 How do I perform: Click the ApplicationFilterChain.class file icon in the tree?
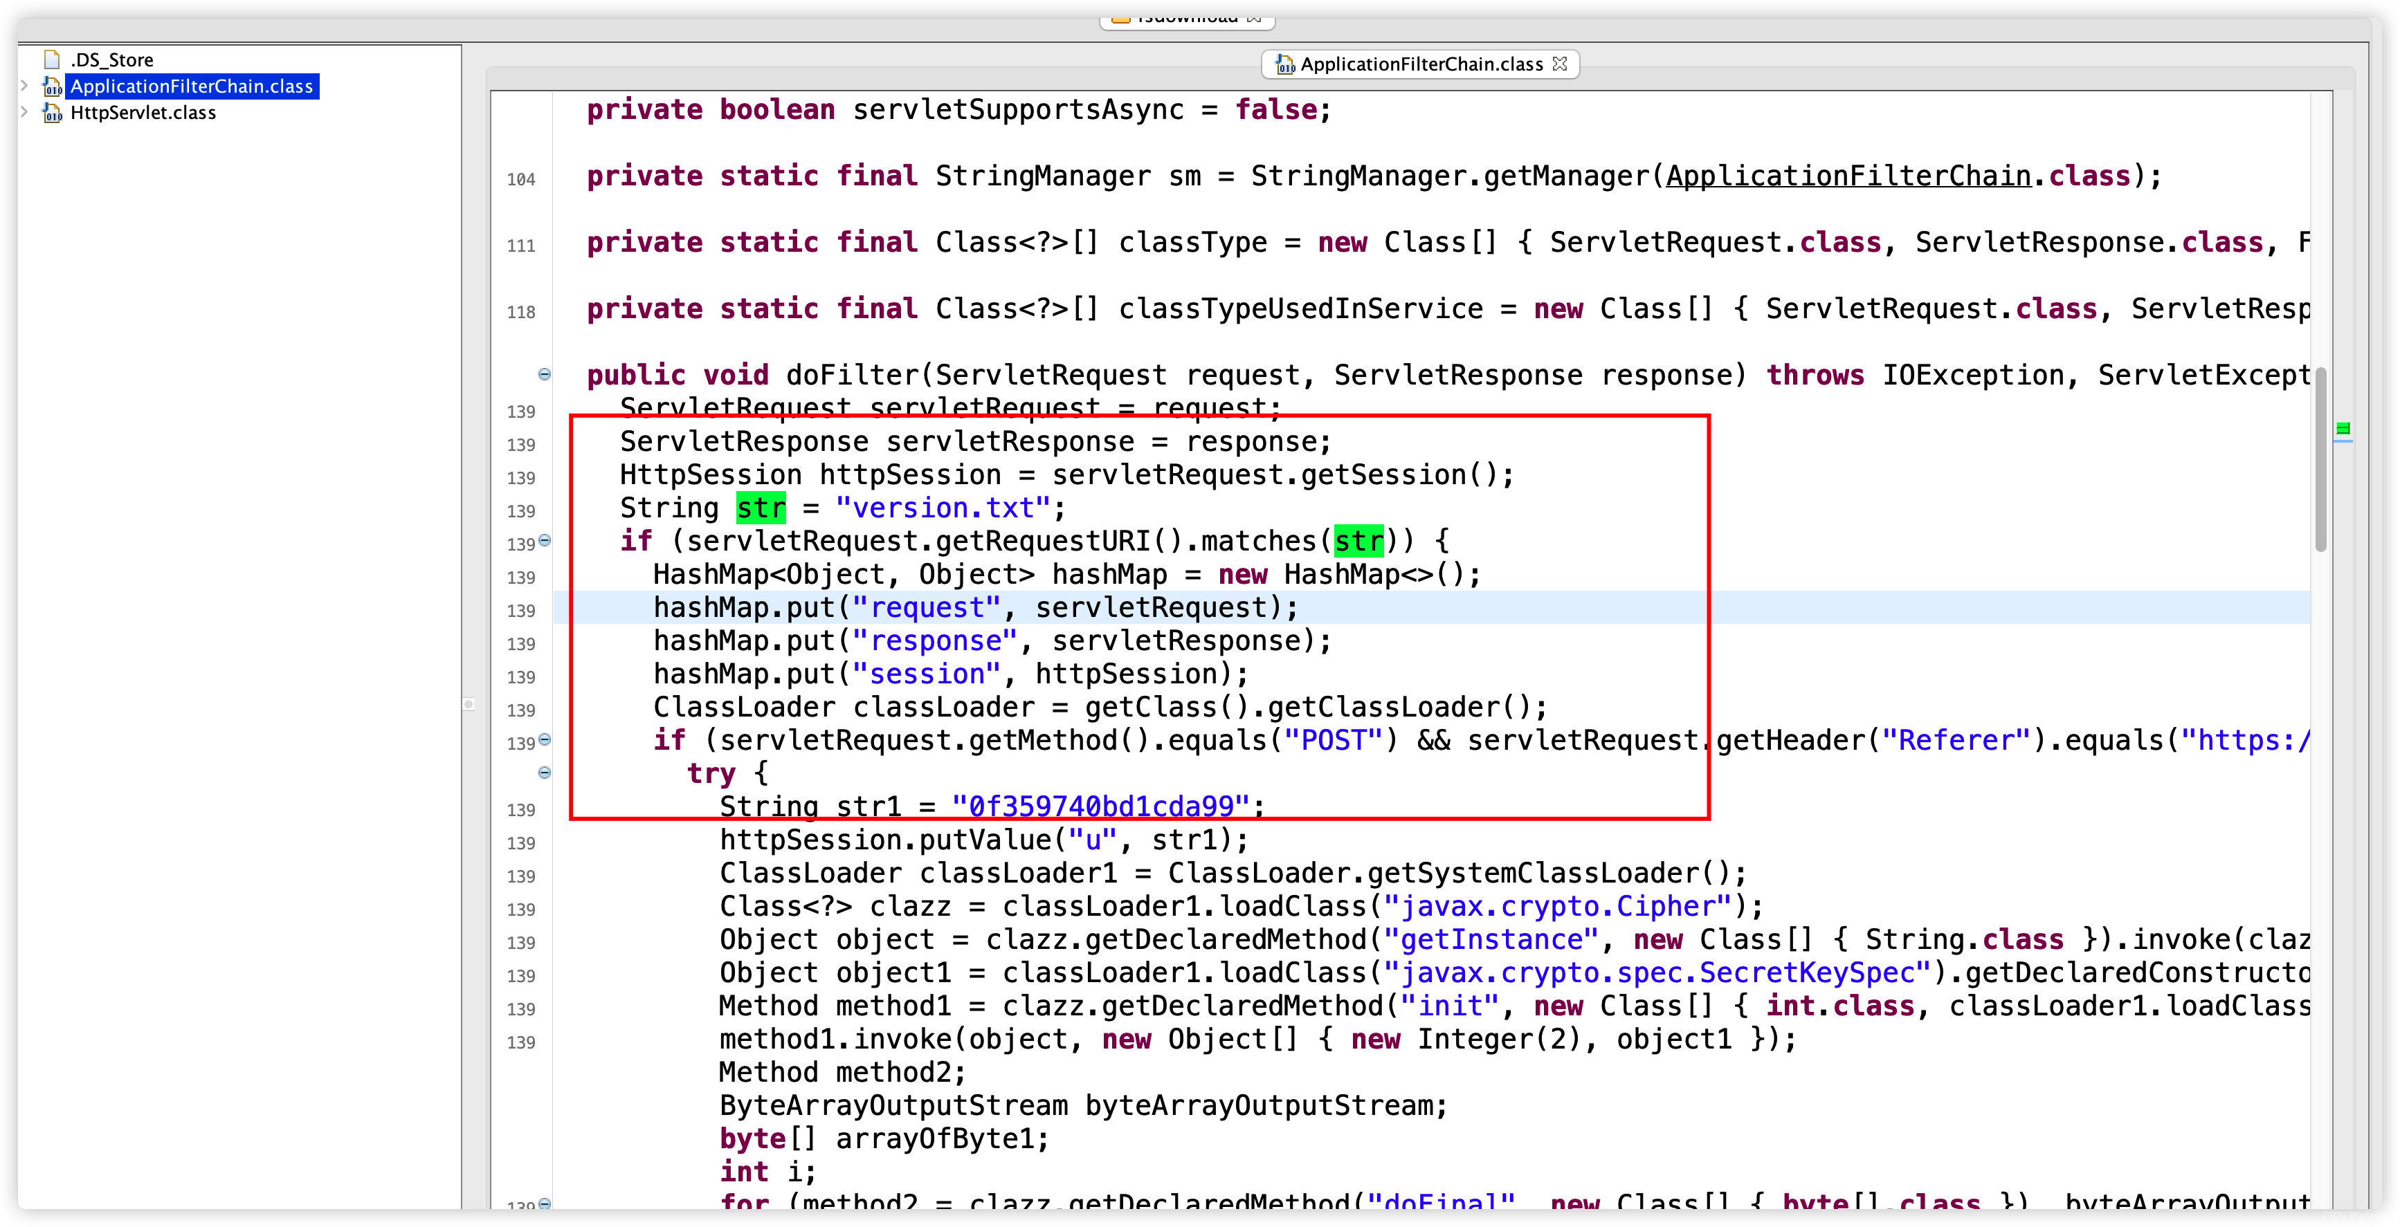click(52, 86)
